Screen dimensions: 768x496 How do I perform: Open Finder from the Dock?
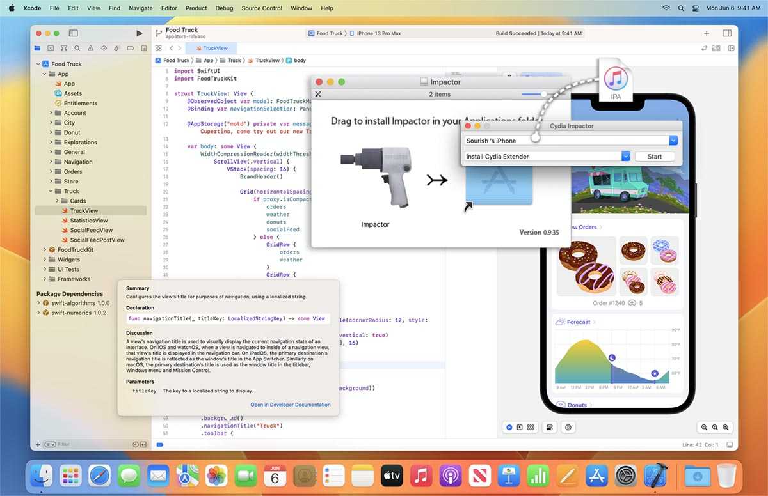(42, 476)
